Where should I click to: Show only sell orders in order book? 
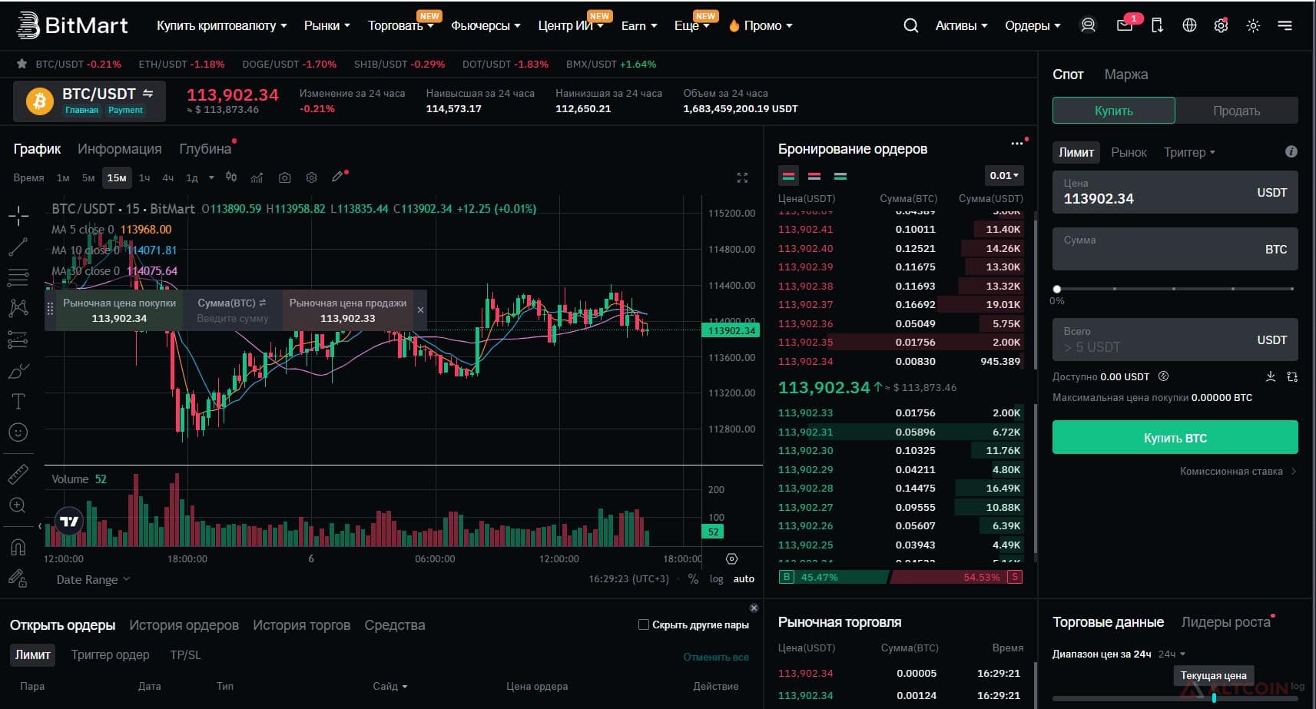(x=814, y=176)
